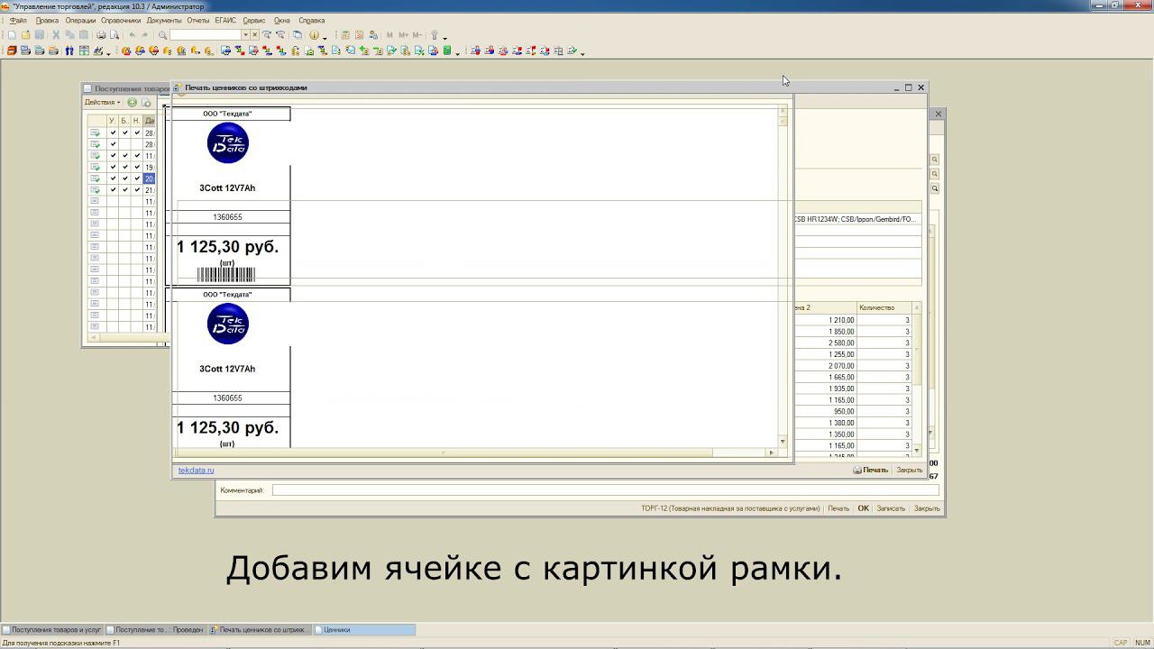Click the posted-document icon in the first list row
1154x649 pixels.
[x=95, y=133]
